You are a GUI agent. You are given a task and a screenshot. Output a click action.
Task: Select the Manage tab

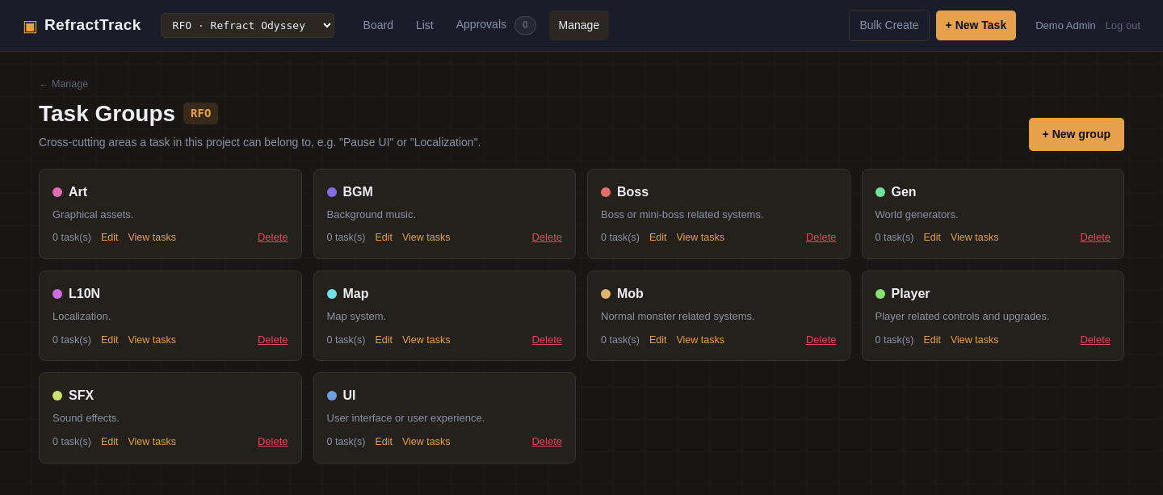pos(579,25)
